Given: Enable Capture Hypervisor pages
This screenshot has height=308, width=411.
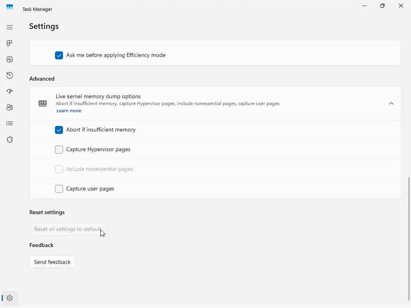Looking at the screenshot, I should pyautogui.click(x=59, y=150).
